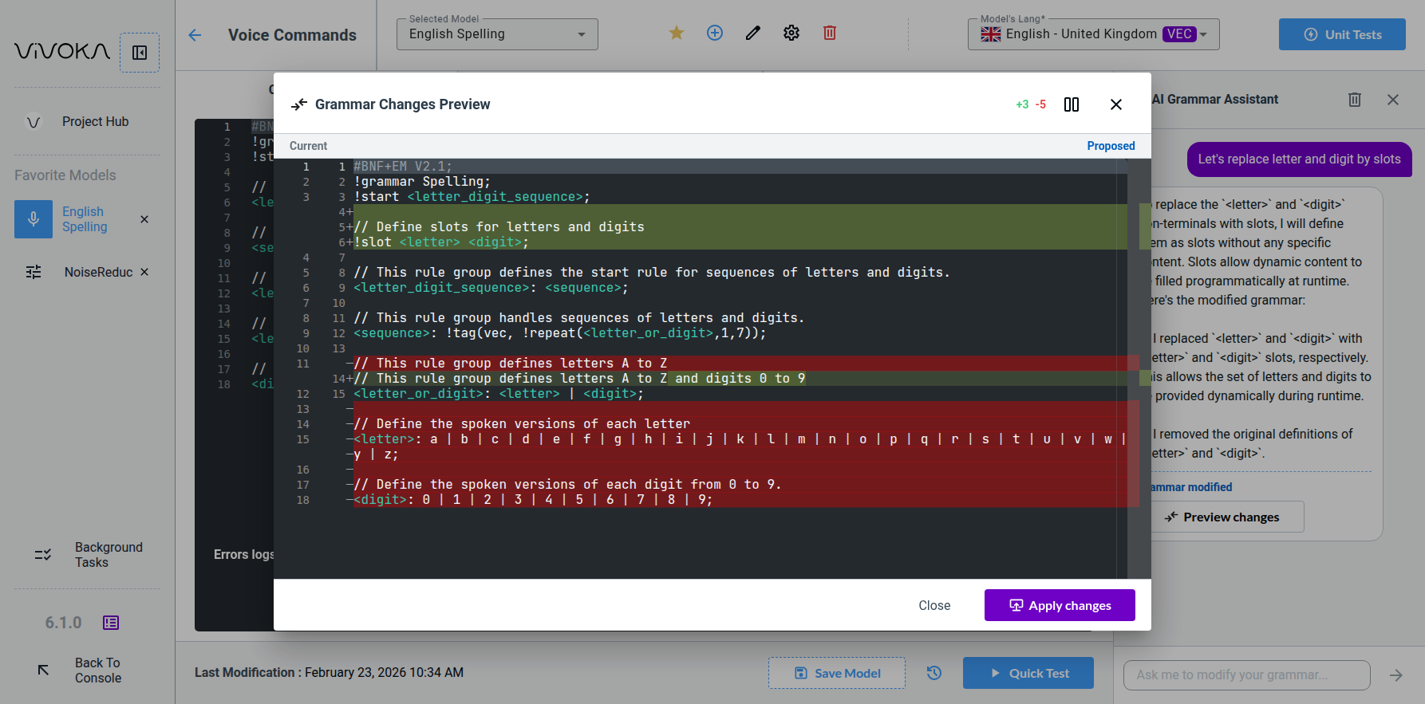Edit the model name with pencil icon
The image size is (1425, 704).
coord(753,33)
